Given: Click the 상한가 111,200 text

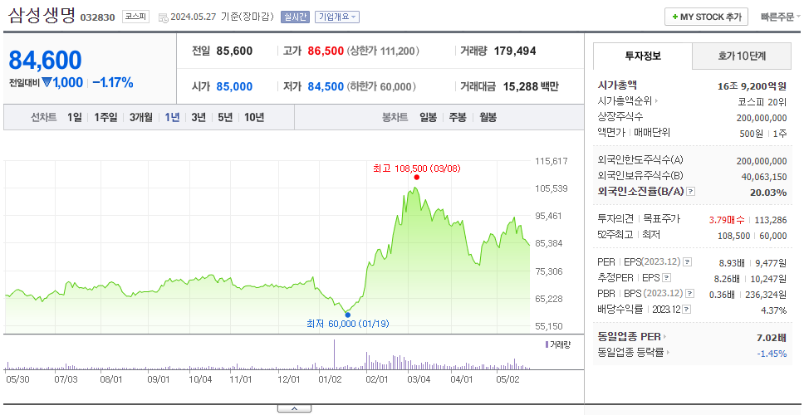Looking at the screenshot, I should (x=384, y=51).
